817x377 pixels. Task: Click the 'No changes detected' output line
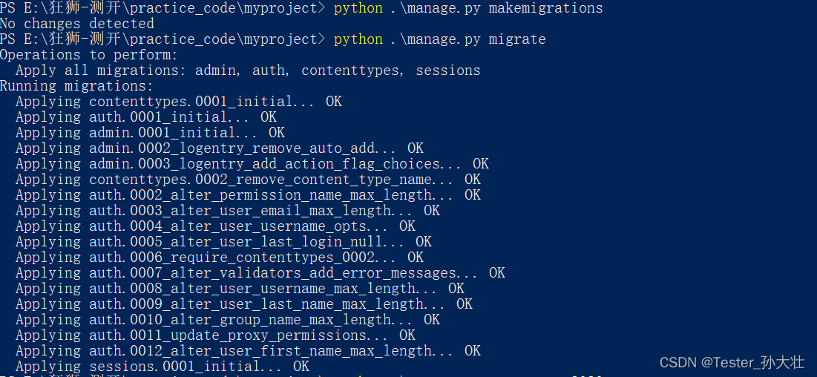point(77,24)
